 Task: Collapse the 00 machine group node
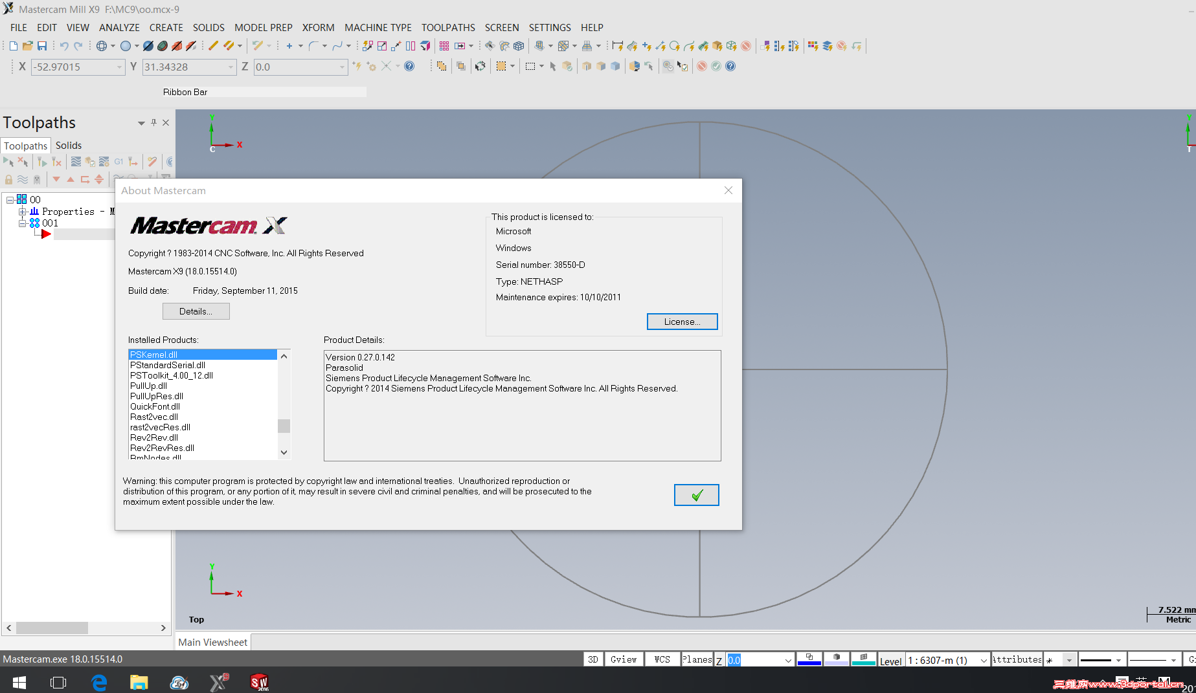10,200
